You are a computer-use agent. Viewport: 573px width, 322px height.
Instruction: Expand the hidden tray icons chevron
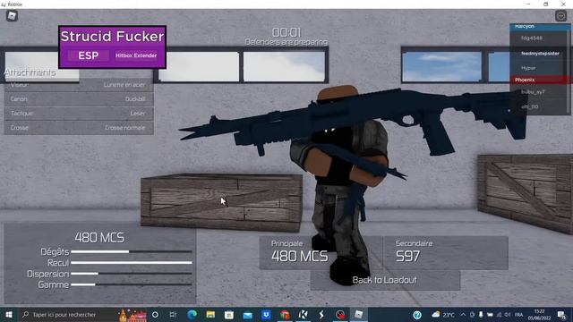pos(463,314)
